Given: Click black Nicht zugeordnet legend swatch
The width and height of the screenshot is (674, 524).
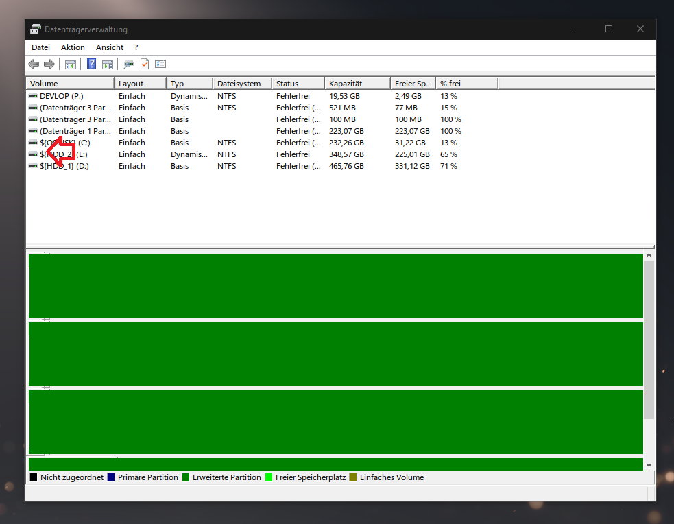Looking at the screenshot, I should 34,477.
